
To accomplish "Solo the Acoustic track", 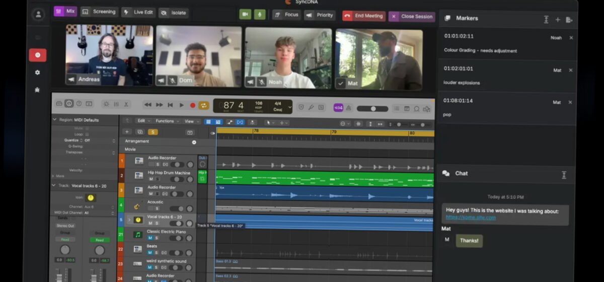I will [x=157, y=208].
